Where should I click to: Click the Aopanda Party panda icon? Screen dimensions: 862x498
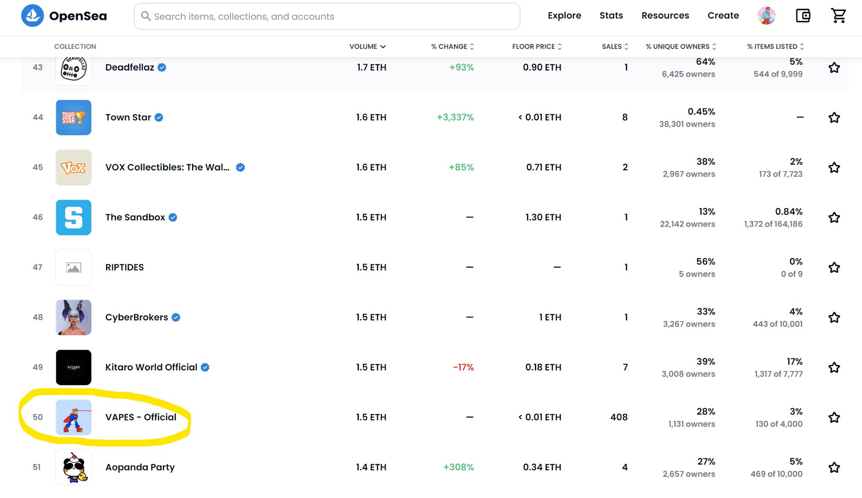[74, 467]
